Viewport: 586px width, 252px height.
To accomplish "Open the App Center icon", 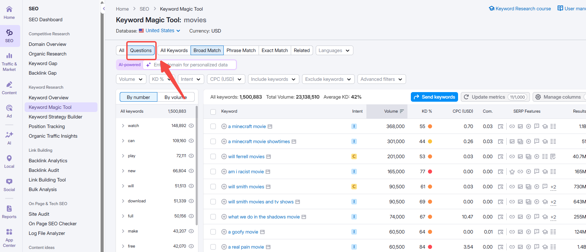I will (9, 238).
